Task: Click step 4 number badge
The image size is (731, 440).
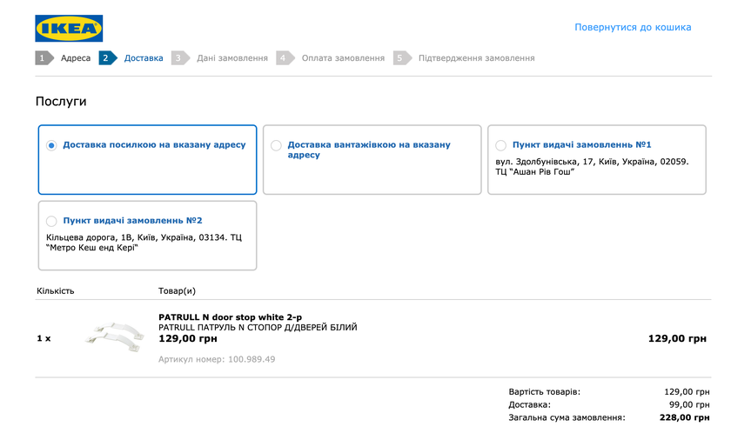Action: tap(284, 58)
